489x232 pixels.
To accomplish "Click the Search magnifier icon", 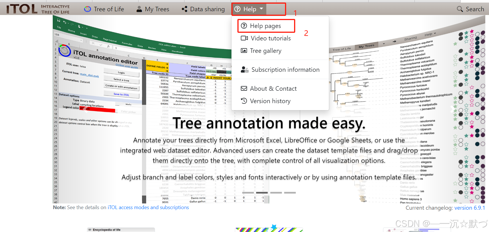I will [x=460, y=9].
